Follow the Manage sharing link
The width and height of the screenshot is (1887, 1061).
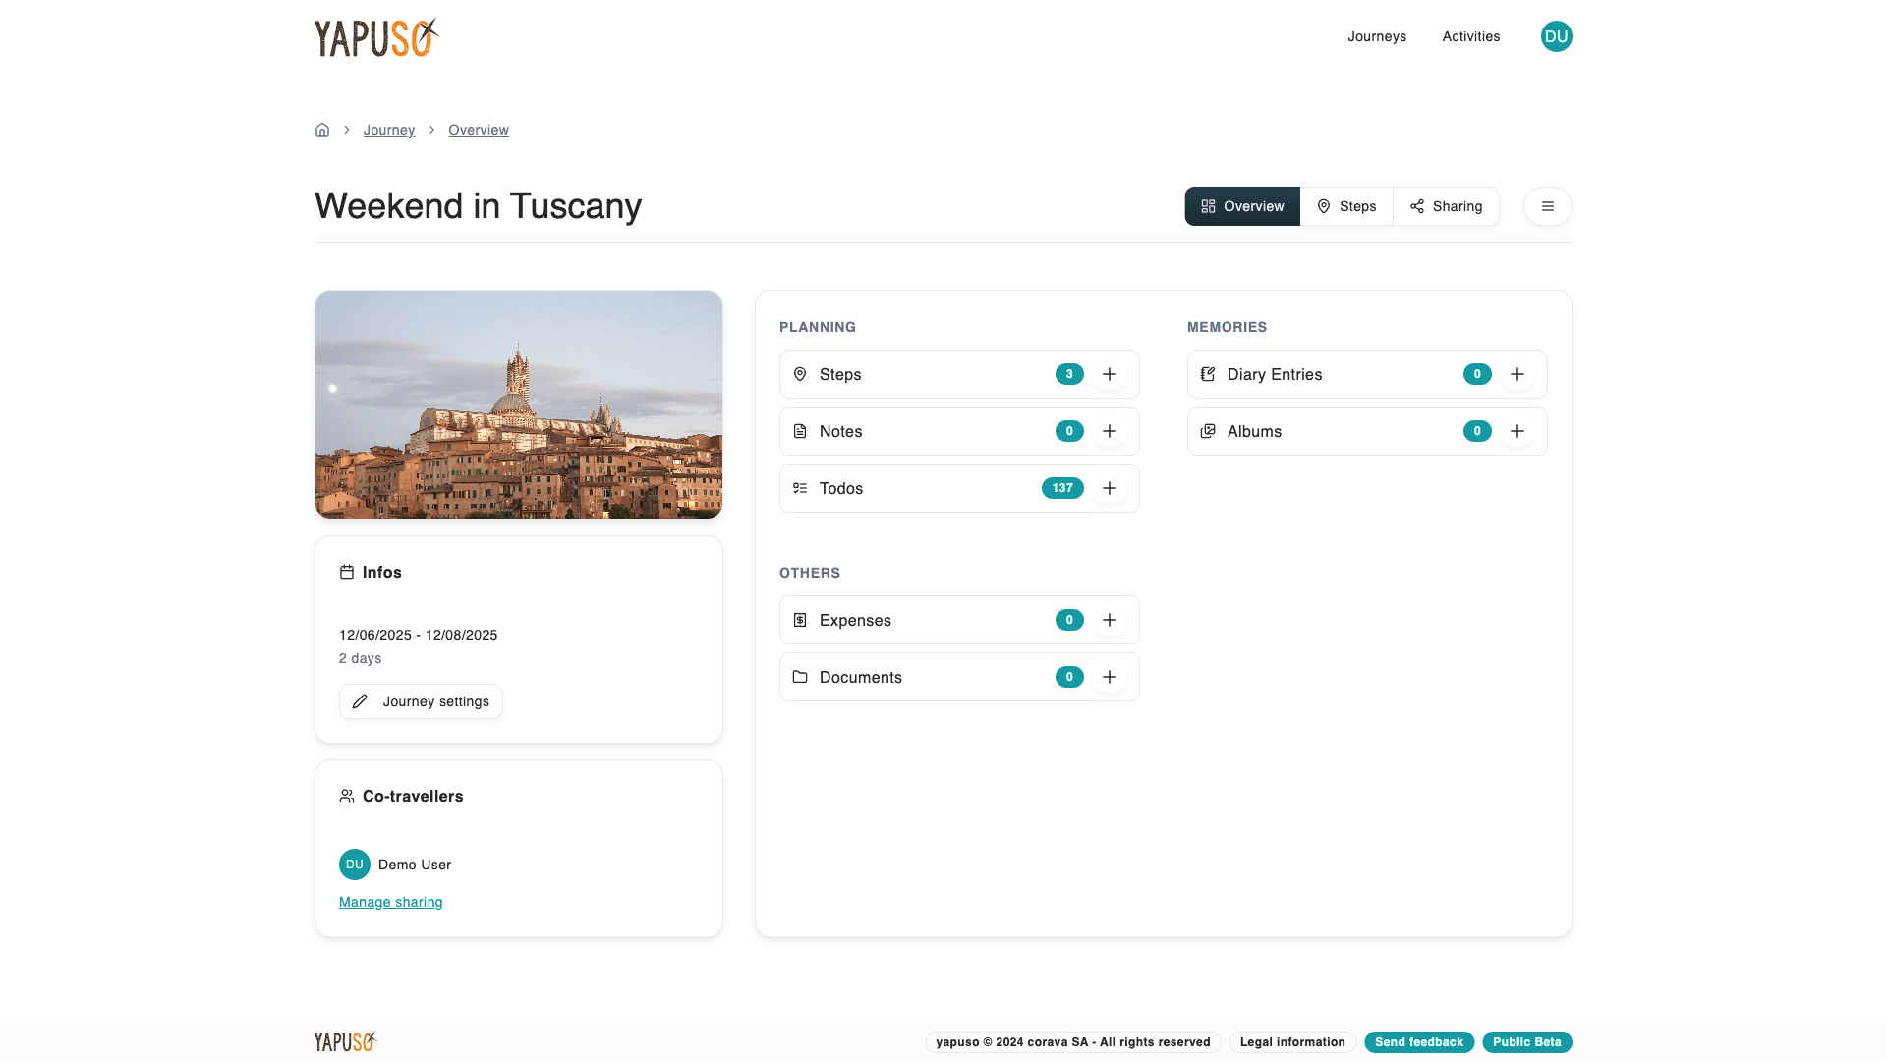pos(391,902)
